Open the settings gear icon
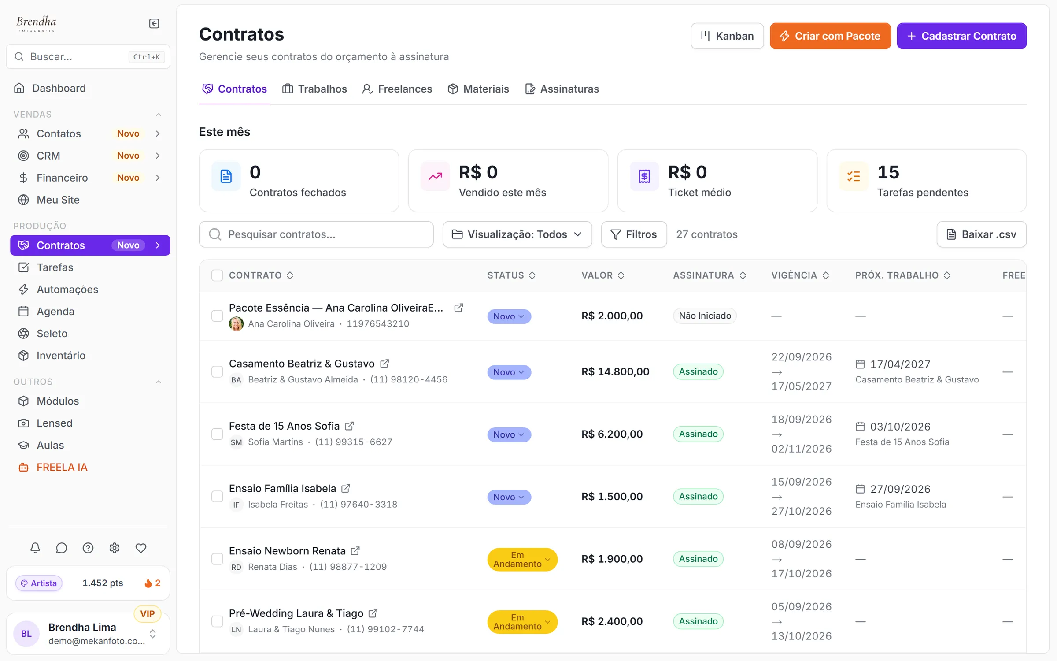Image resolution: width=1057 pixels, height=661 pixels. tap(115, 548)
